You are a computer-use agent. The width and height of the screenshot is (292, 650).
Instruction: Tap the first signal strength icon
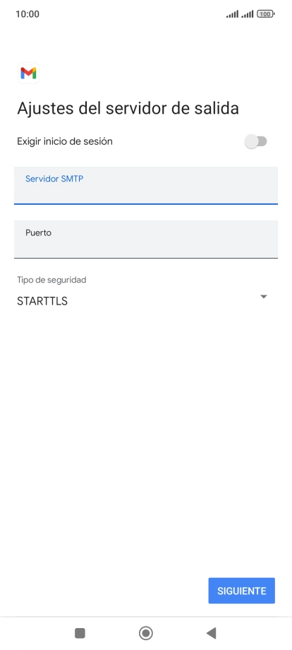click(232, 14)
